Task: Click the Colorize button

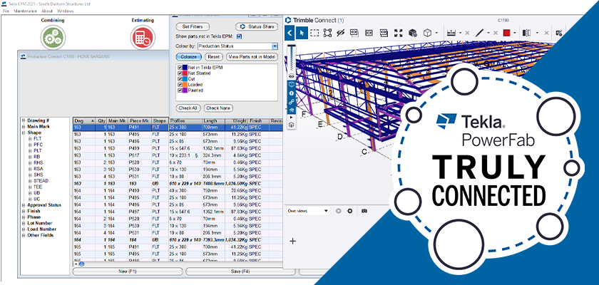Action: point(189,57)
